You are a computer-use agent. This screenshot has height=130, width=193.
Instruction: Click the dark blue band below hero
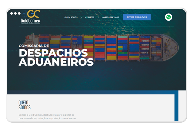(x=91, y=92)
